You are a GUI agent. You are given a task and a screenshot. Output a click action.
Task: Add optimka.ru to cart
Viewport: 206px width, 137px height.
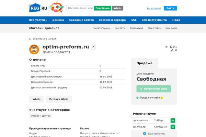[x=173, y=127]
